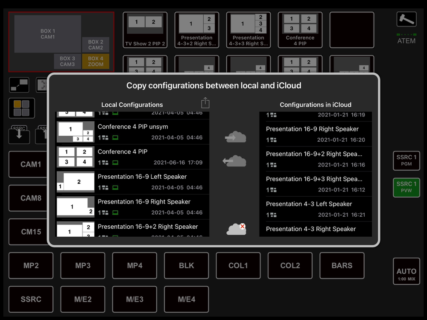
Task: Tap the SSRC download arrow icon
Action: coord(19,134)
